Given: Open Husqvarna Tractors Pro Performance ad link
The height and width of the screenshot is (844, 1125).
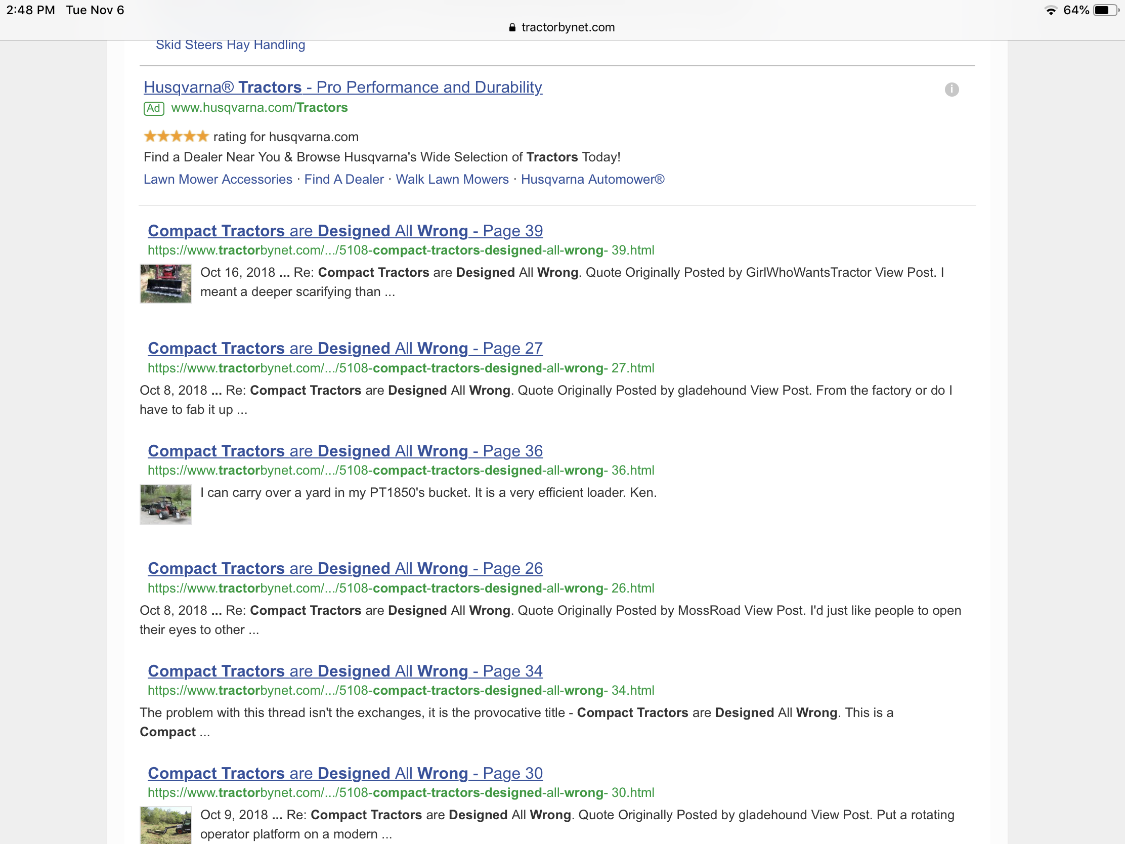Looking at the screenshot, I should (x=343, y=87).
